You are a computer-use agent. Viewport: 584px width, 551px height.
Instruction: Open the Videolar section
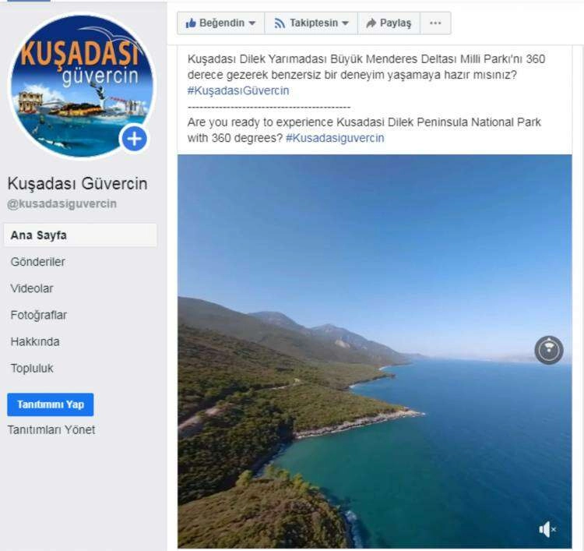(x=32, y=288)
